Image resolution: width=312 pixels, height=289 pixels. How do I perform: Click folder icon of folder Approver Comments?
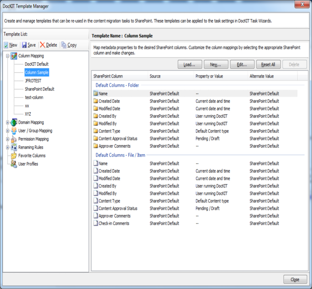(96, 146)
